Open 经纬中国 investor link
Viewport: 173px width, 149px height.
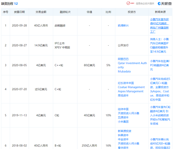pos(123,109)
